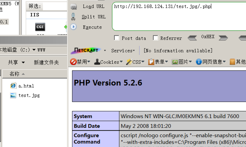Click the Windows NT WIN-GLCJM0EKMN5 value
This screenshot has width=246, height=147.
pyautogui.click(x=180, y=116)
